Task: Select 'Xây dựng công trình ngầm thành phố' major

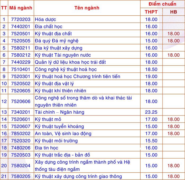Action: coord(82,166)
